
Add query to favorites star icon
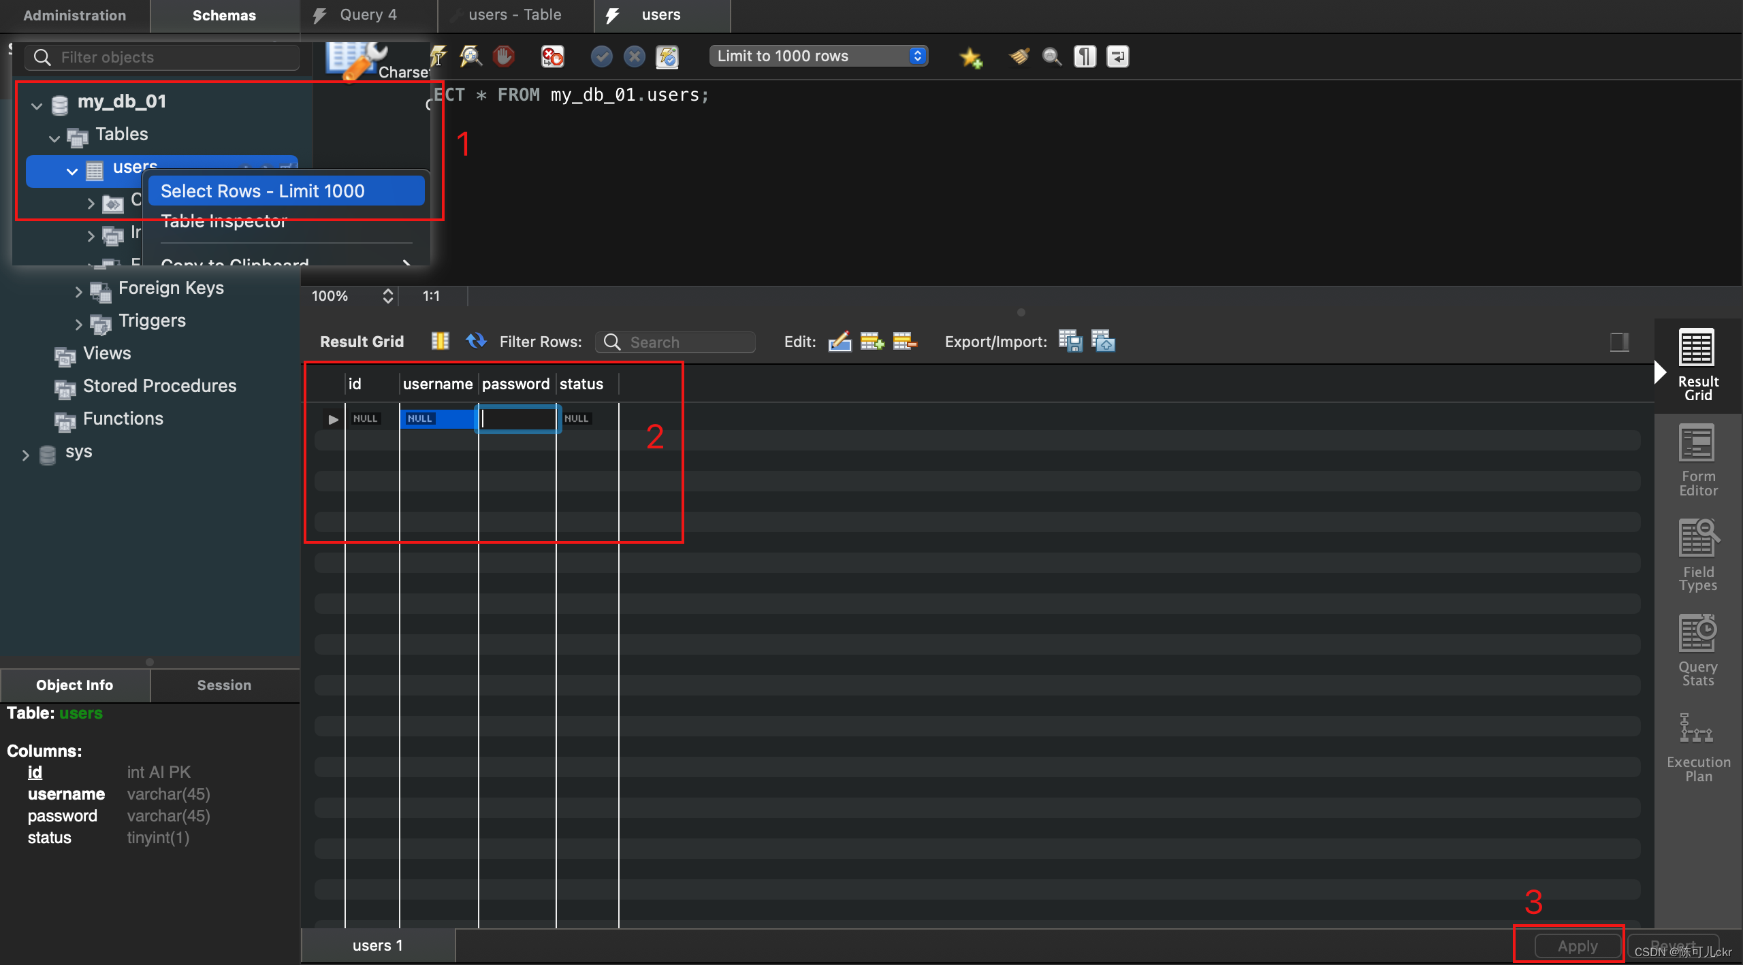970,57
